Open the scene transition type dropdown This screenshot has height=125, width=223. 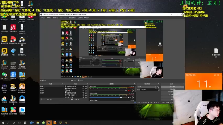[x=147, y=87]
